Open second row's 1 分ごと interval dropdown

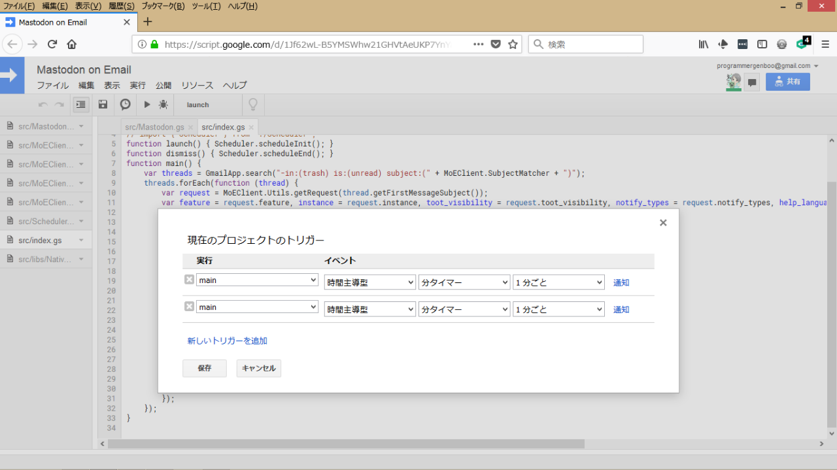558,310
